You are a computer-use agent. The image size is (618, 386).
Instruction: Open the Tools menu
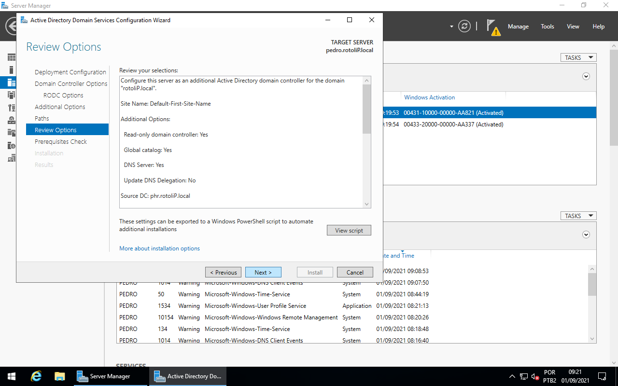547,27
